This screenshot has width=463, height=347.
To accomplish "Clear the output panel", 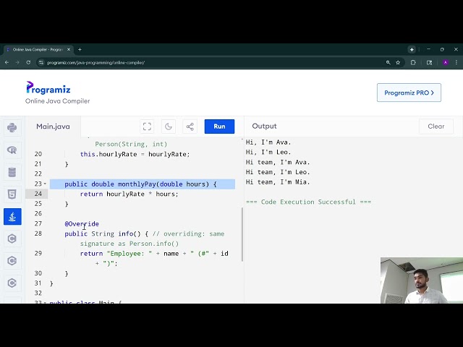I will pos(436,127).
